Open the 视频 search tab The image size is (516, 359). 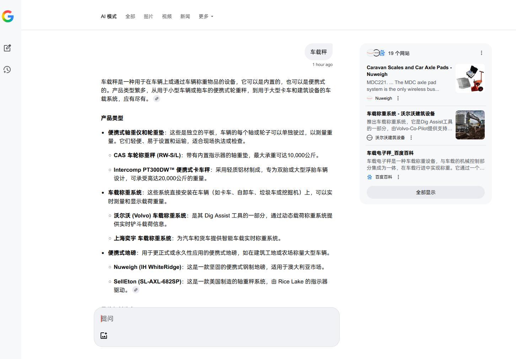pos(167,16)
